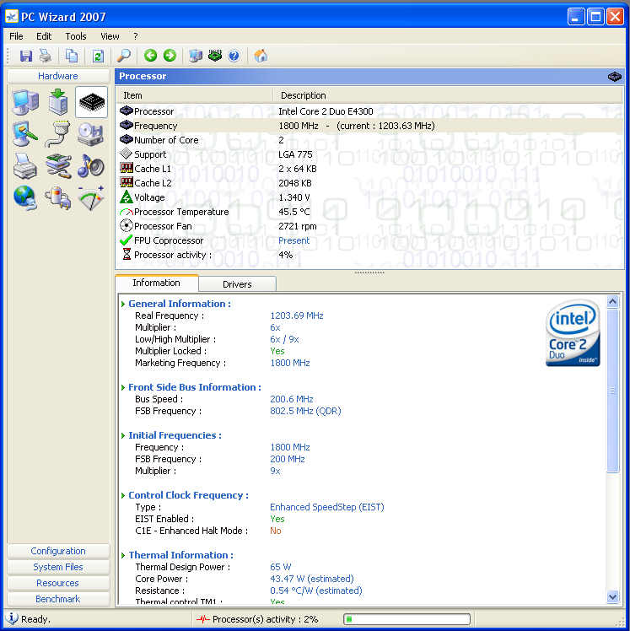Open the Benchmark category

[x=58, y=599]
